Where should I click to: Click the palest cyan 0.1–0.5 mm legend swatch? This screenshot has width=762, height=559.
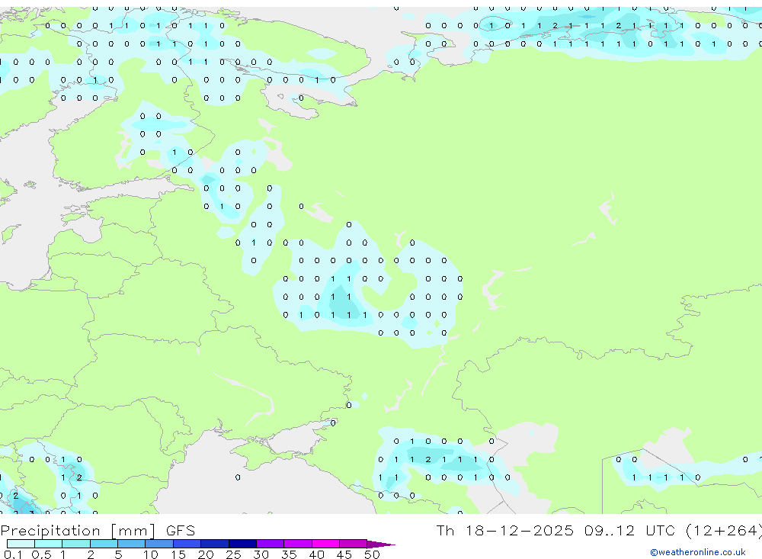click(21, 544)
